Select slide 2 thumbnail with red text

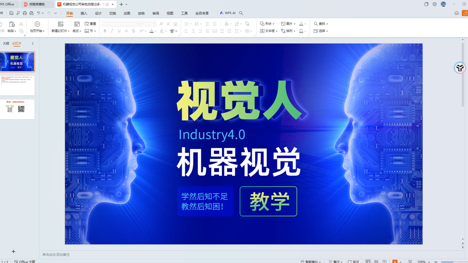click(17, 85)
